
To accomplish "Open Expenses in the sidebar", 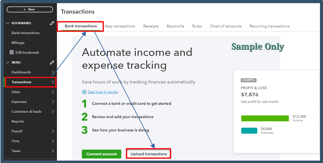I will click(x=19, y=102).
